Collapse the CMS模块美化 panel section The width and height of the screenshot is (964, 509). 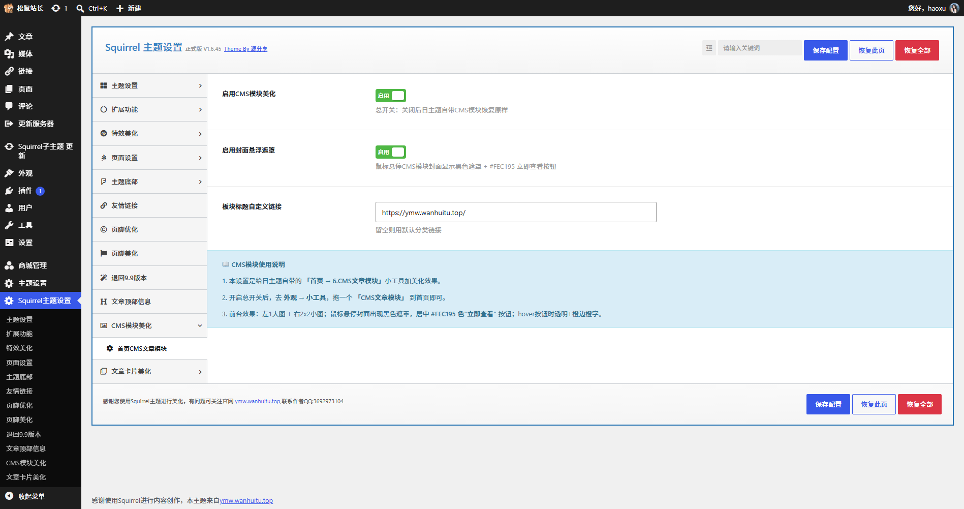pyautogui.click(x=150, y=325)
